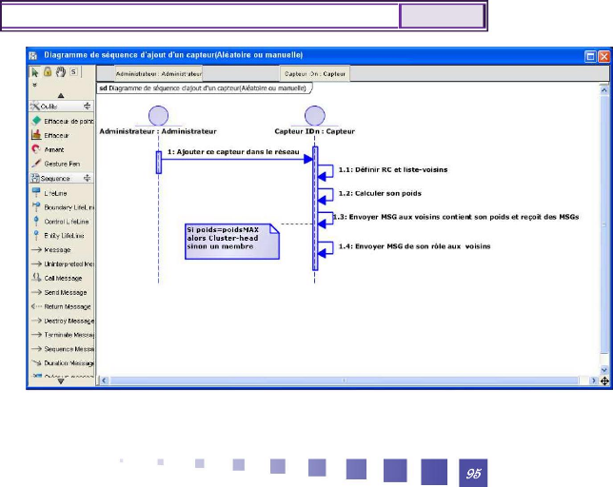Select the Terminate Message tool
The height and width of the screenshot is (487, 613).
click(x=63, y=335)
